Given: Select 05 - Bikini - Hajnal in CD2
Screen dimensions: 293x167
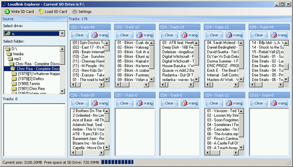Looking at the screenshot, I should coord(133,61).
